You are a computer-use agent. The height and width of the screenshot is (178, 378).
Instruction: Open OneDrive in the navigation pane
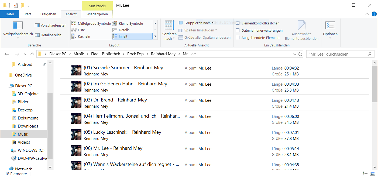pos(23,75)
